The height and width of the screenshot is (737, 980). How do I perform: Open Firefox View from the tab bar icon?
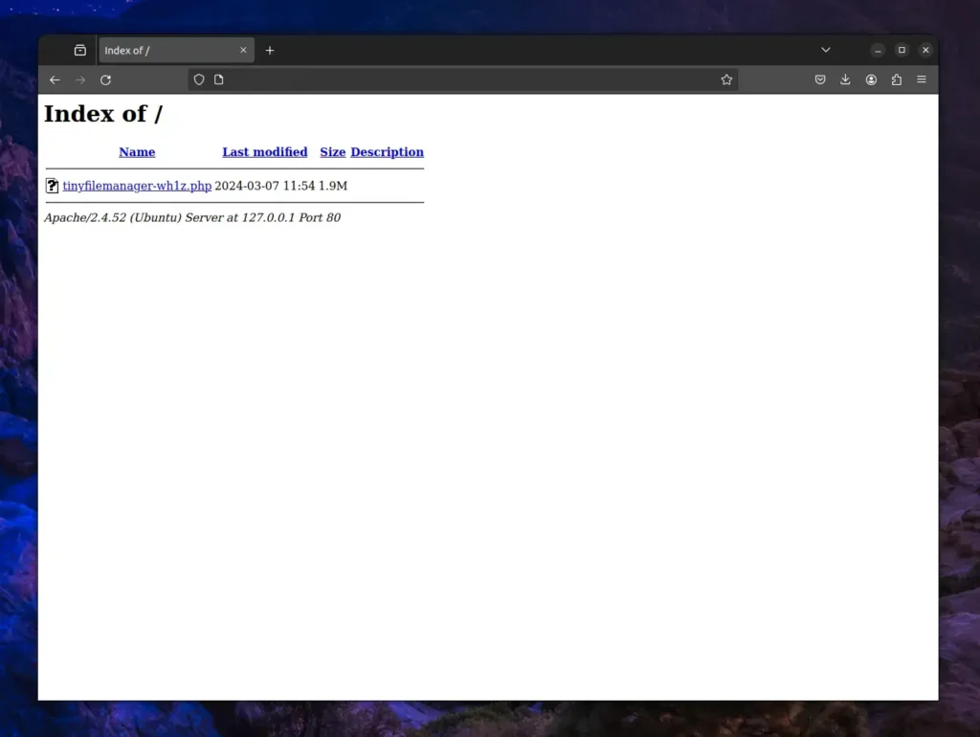pyautogui.click(x=80, y=51)
